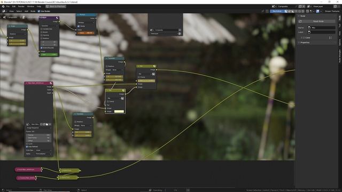Screen dimensions: 342x192
Task: Open the editor type selector in node header
Action: pyautogui.click(x=4, y=11)
